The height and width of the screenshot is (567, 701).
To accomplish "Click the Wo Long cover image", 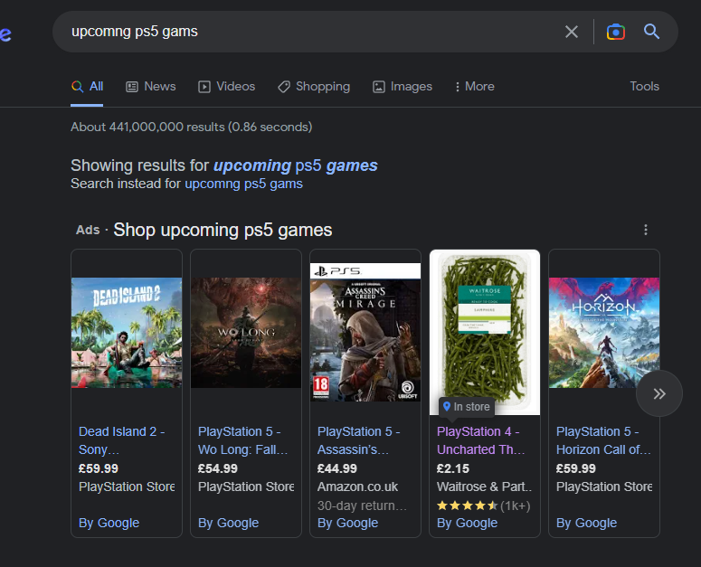I will click(x=246, y=333).
